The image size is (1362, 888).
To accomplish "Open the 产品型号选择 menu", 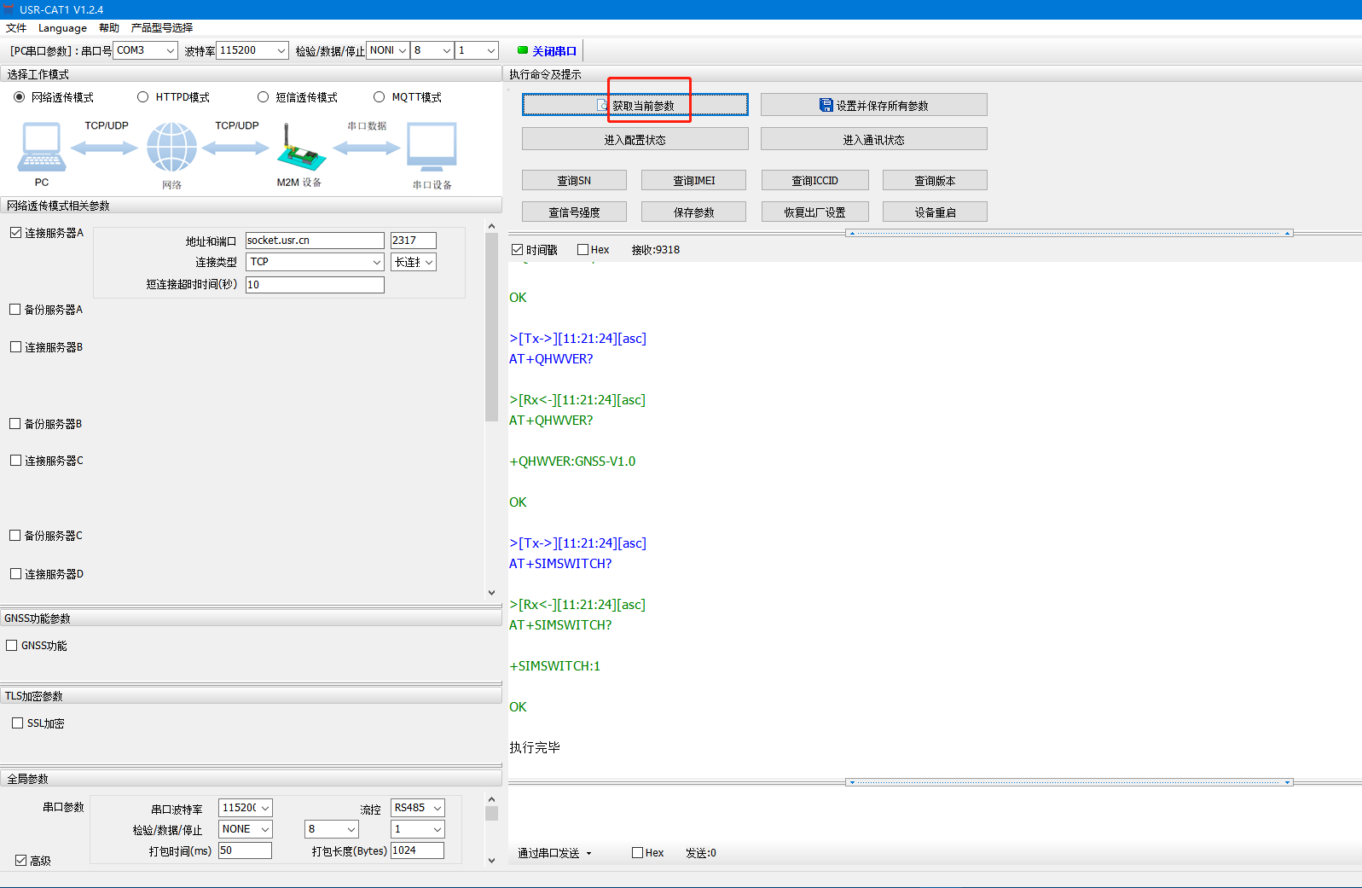I will [x=162, y=28].
